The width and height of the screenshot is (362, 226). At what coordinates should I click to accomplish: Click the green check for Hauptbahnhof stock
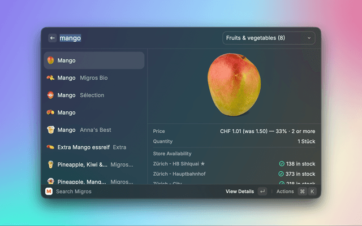pyautogui.click(x=282, y=174)
